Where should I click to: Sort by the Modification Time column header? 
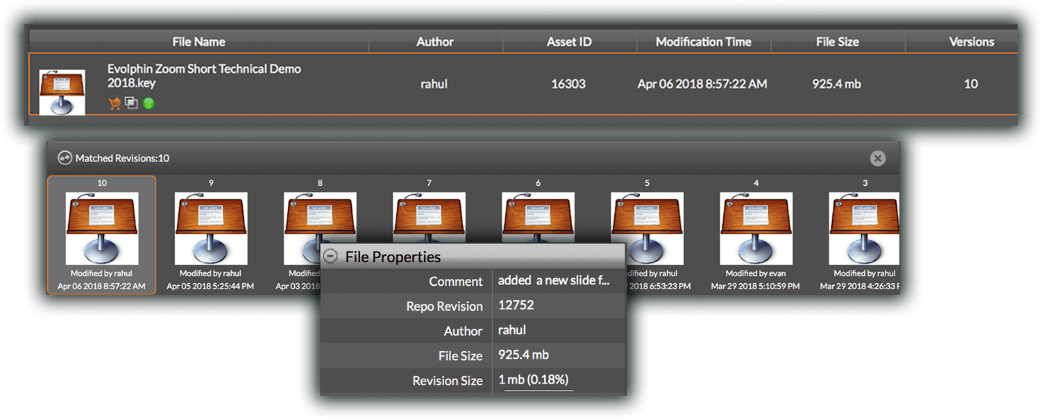(704, 42)
